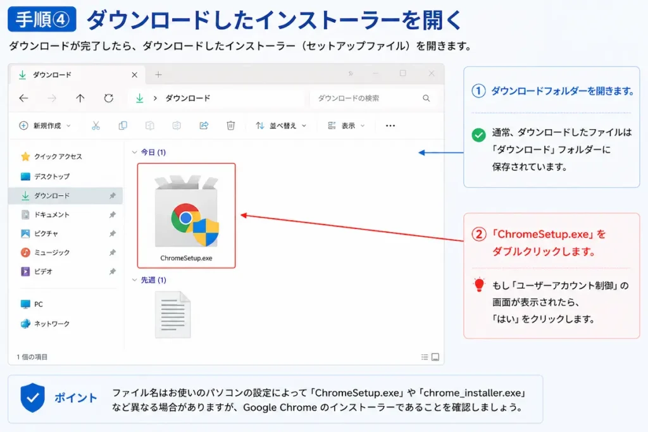Switch to details view icon in status bar

coord(425,357)
